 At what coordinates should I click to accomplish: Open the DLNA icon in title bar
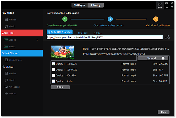click(160, 5)
